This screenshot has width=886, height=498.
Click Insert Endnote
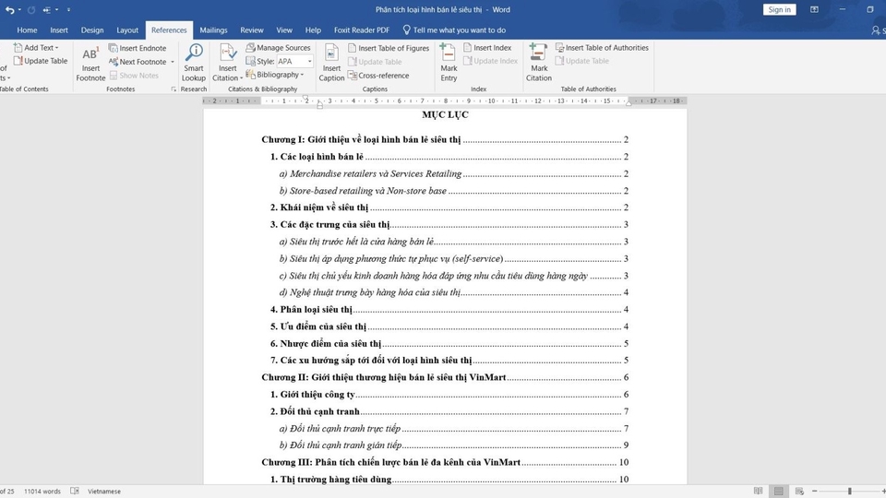[x=138, y=48]
